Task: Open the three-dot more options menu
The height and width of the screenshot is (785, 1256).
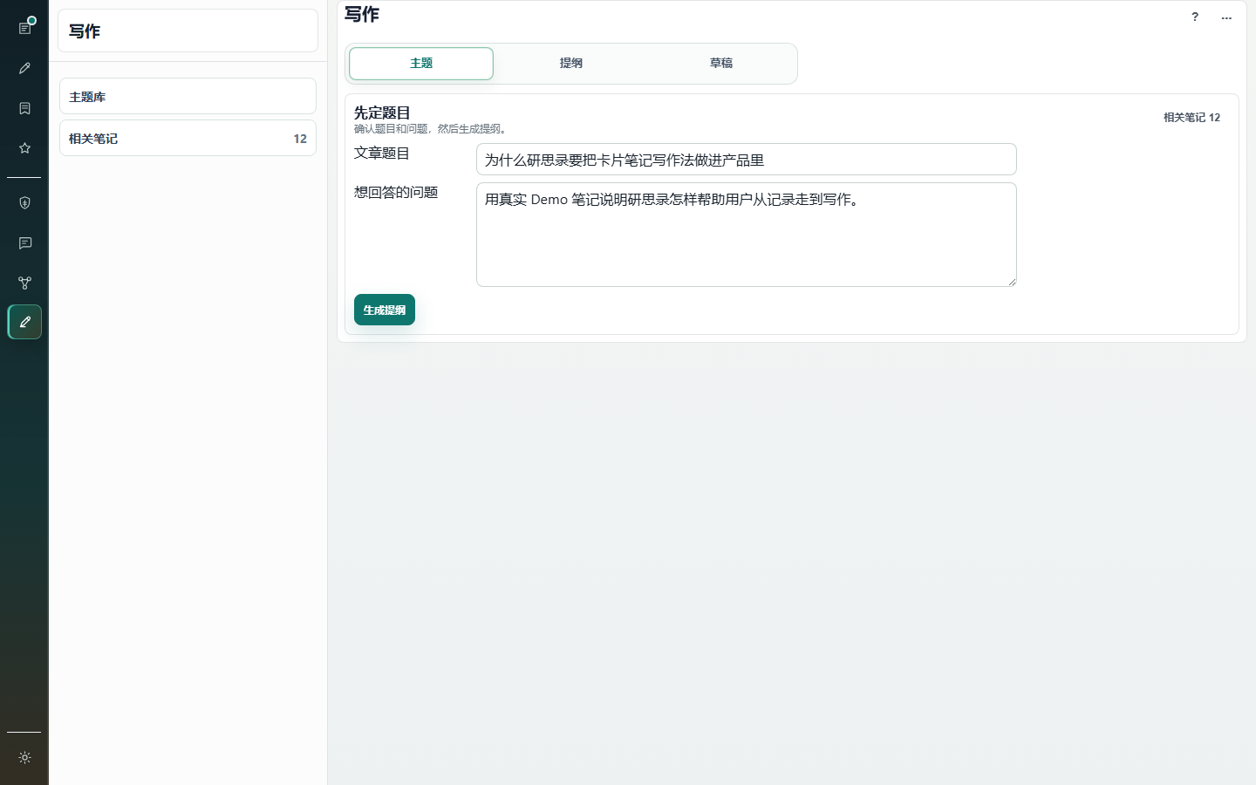Action: pyautogui.click(x=1226, y=17)
